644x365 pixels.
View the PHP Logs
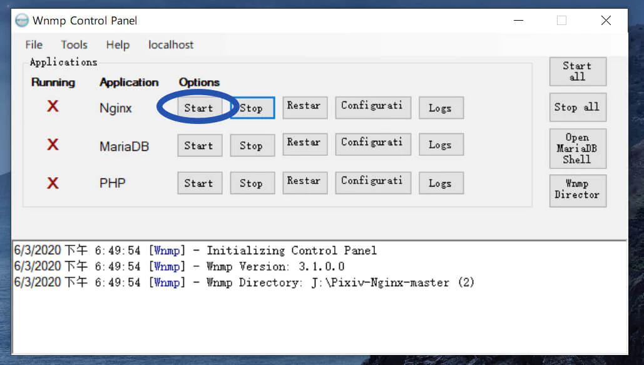tap(441, 183)
